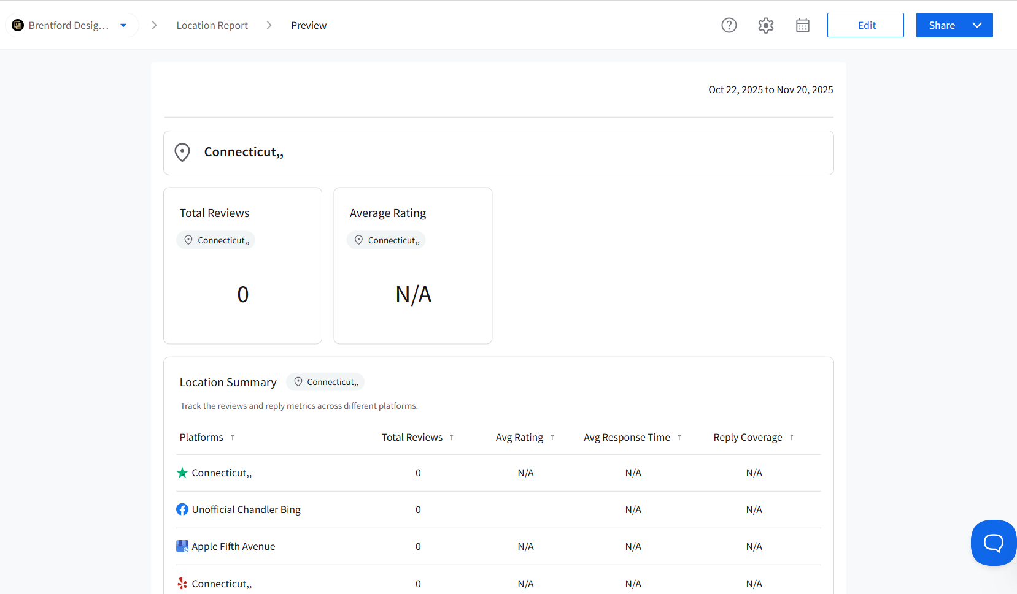Click the date range Oct 22 to Nov 20
Image resolution: width=1017 pixels, height=594 pixels.
pos(771,90)
